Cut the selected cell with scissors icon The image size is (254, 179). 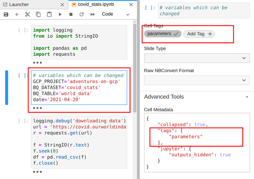pos(28,14)
